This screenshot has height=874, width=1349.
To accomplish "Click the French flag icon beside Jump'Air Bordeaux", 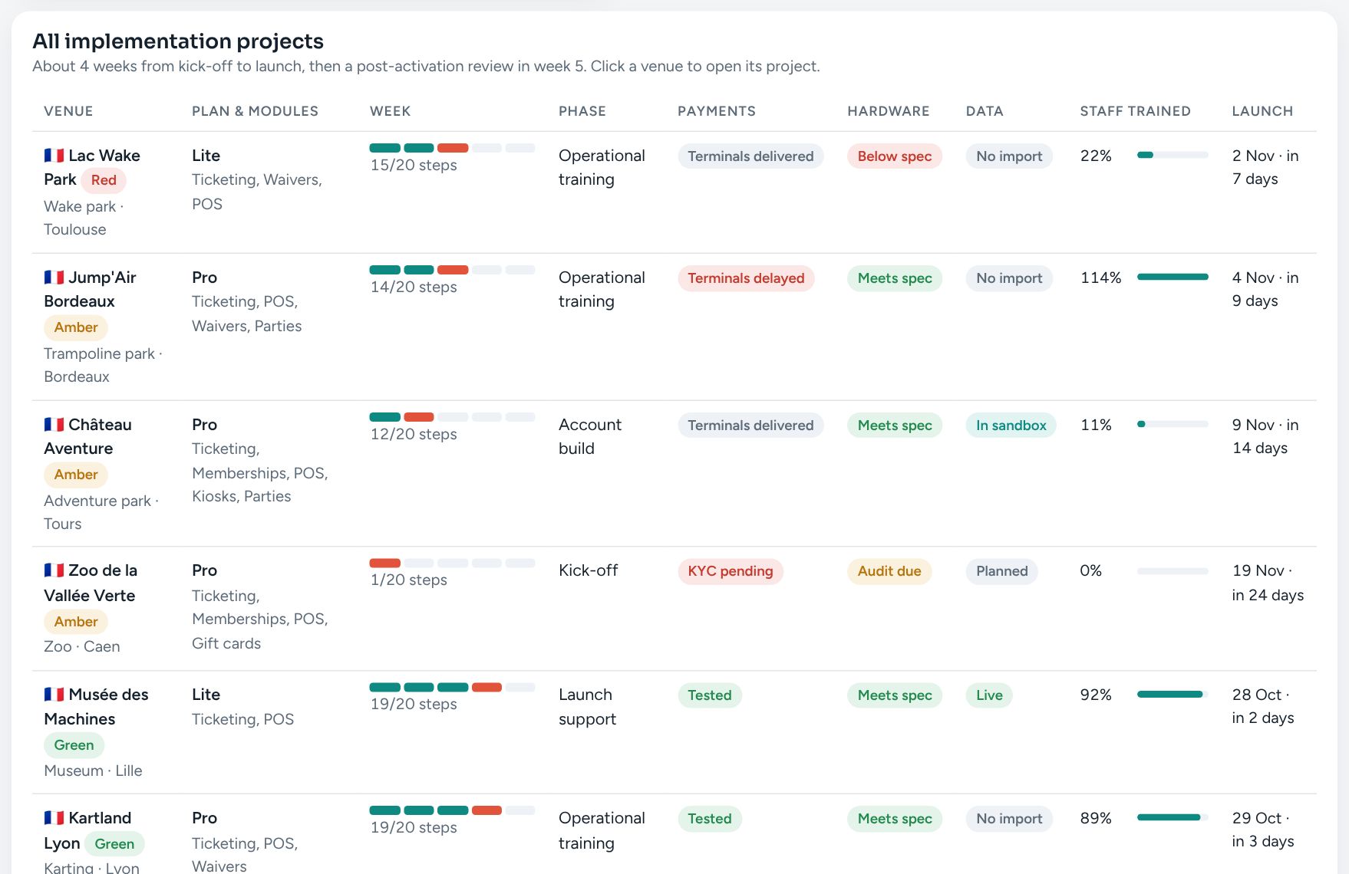I will coord(54,278).
